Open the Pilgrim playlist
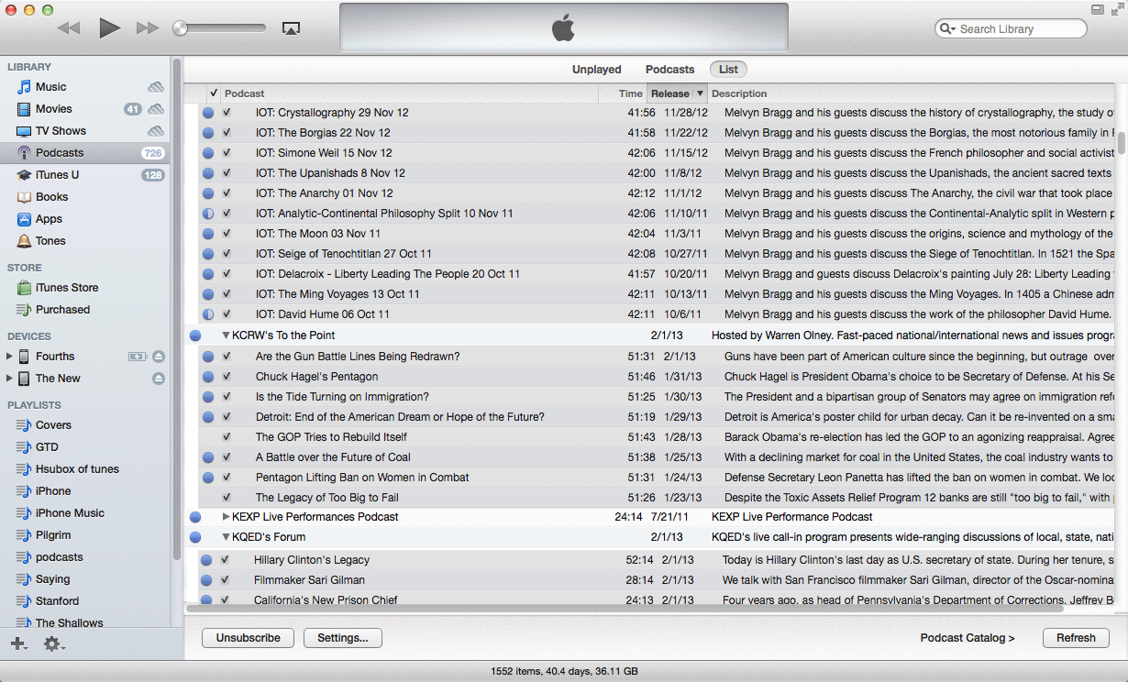The image size is (1128, 682). point(53,535)
